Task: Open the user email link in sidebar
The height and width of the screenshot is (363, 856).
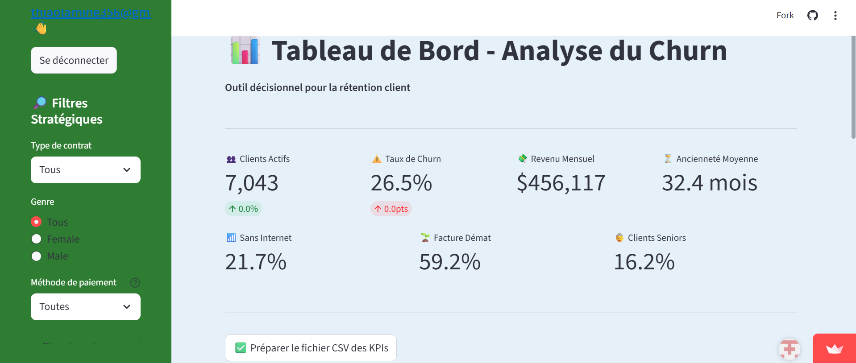Action: tap(91, 12)
